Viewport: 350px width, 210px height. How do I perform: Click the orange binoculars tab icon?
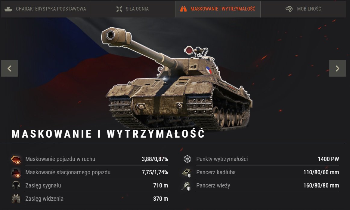pos(183,9)
